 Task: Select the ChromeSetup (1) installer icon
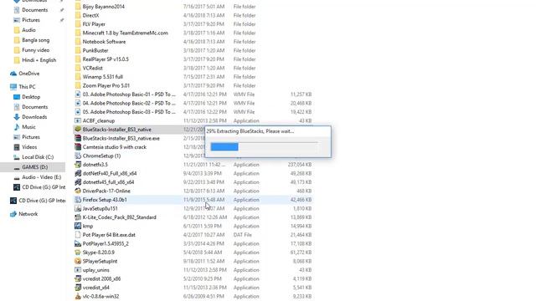78,156
